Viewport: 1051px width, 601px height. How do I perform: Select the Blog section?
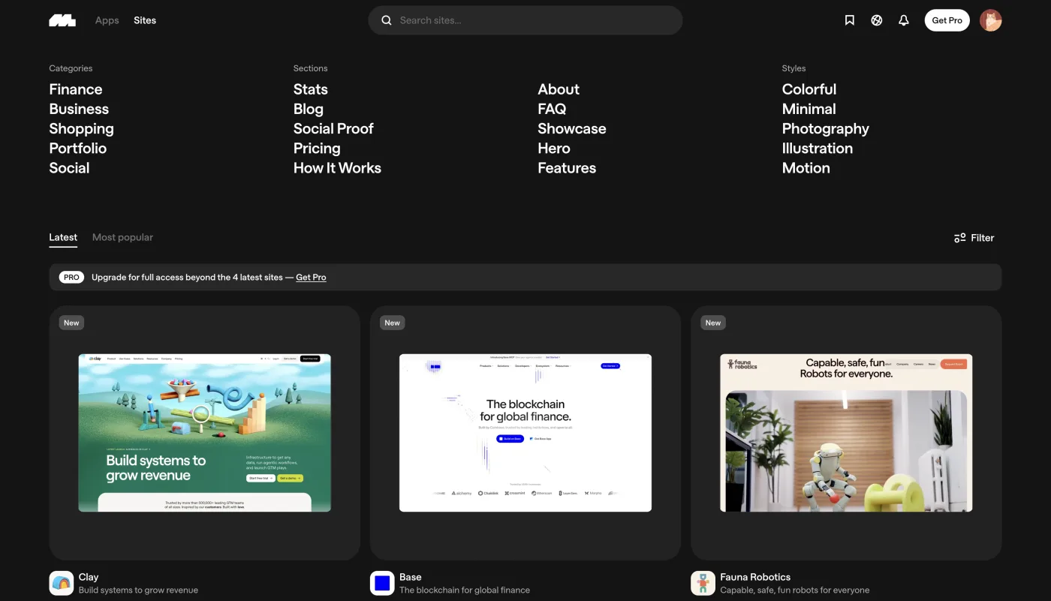309,109
